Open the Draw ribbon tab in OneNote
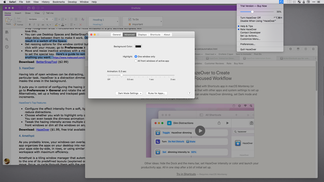Image resolution: width=324 pixels, height=182 pixels. point(28,13)
